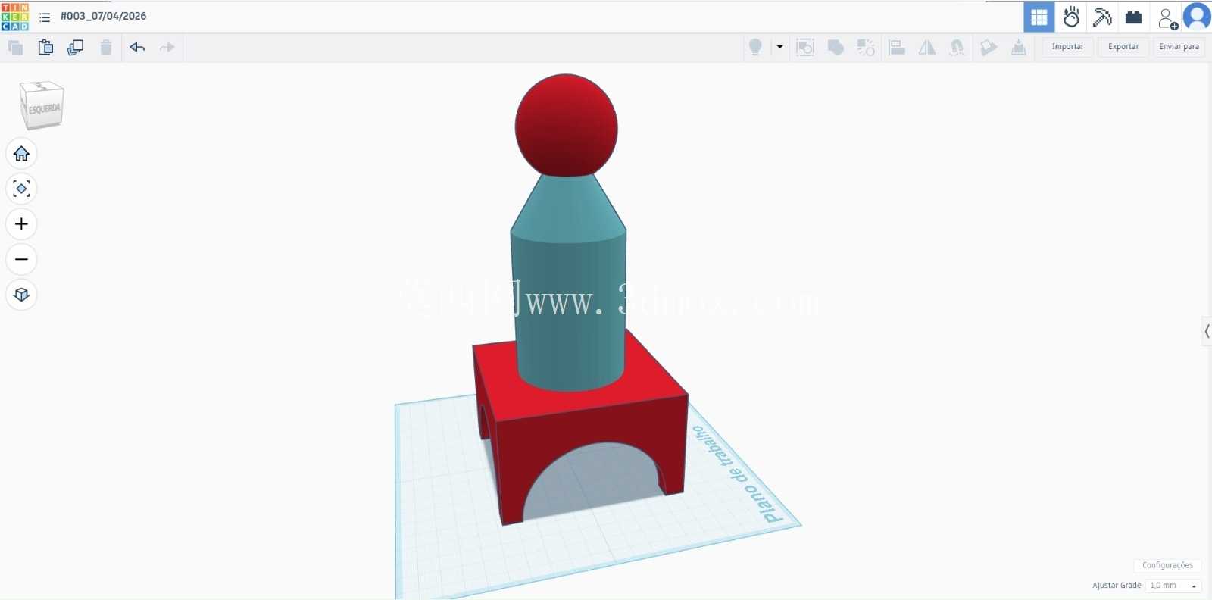Open Configurações workplane settings
This screenshot has height=600, width=1212.
(x=1167, y=565)
